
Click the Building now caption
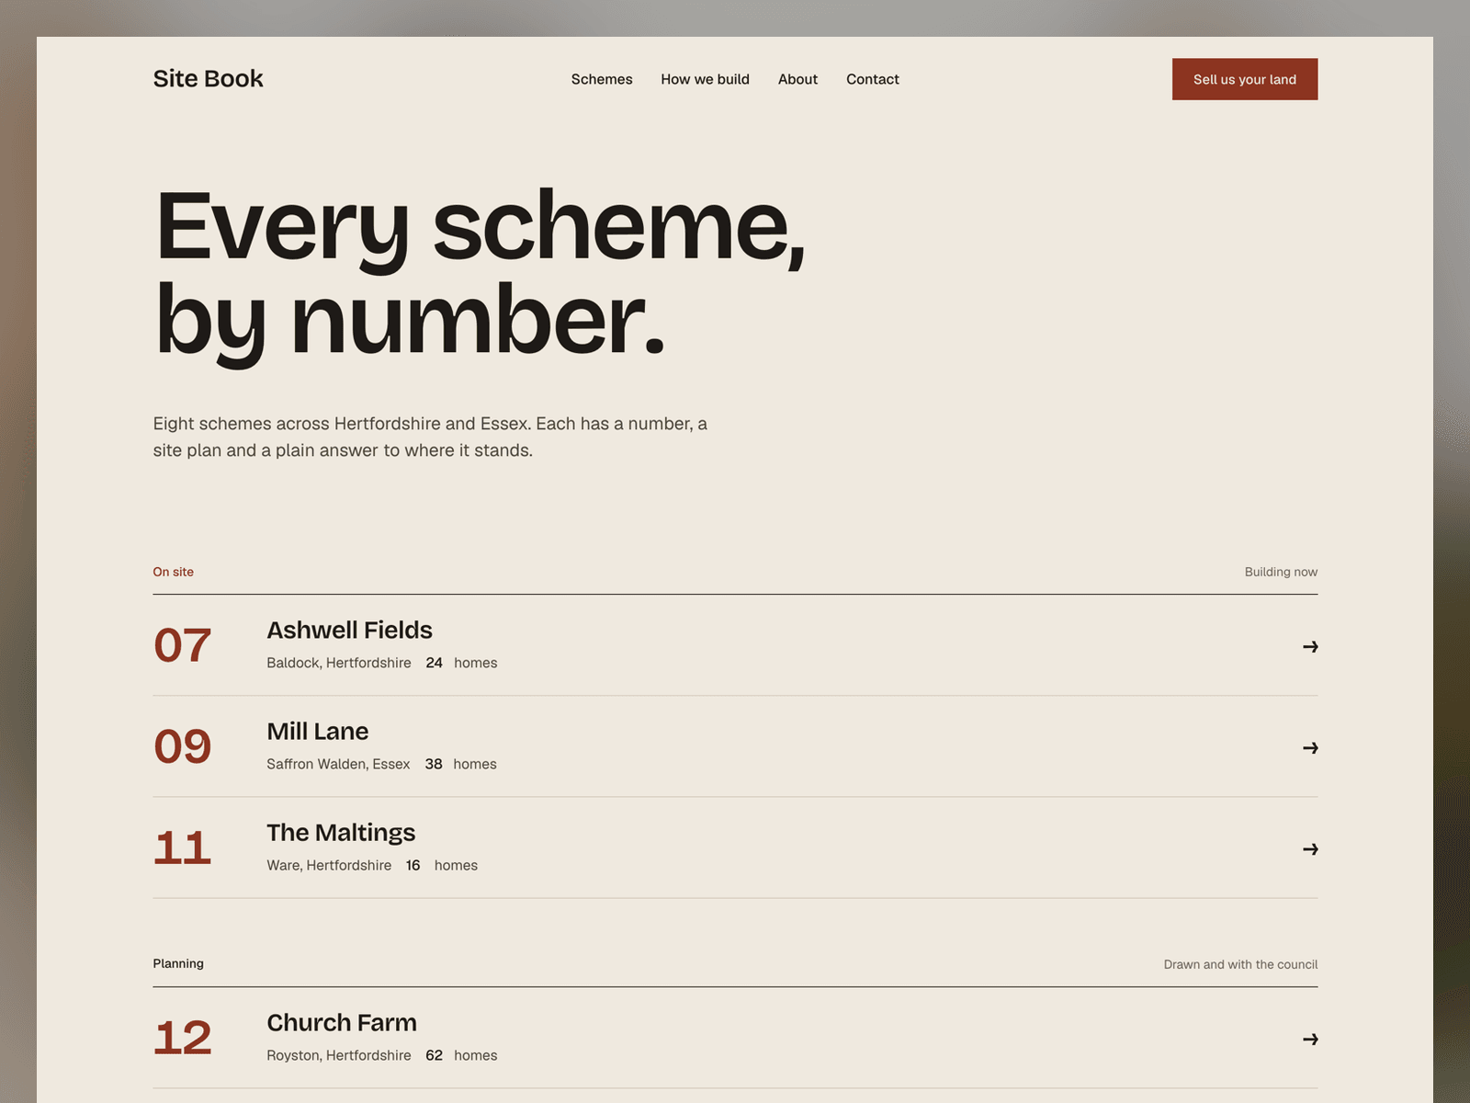pos(1281,572)
